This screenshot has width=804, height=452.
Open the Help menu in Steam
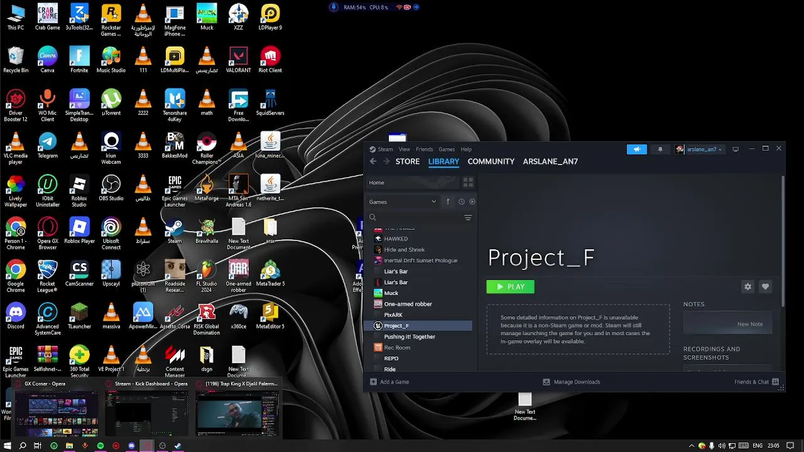pyautogui.click(x=466, y=149)
